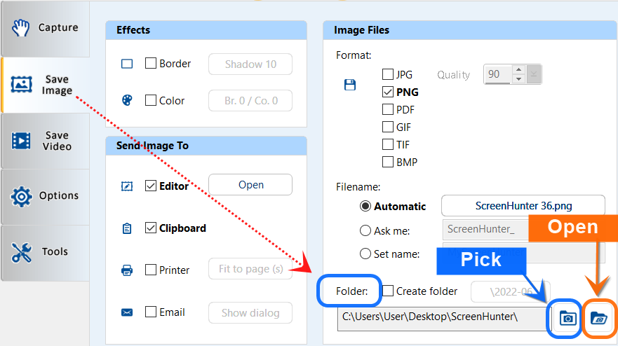Viewport: 618px width, 346px height.
Task: Click the Save Video film icon
Action: tap(21, 141)
